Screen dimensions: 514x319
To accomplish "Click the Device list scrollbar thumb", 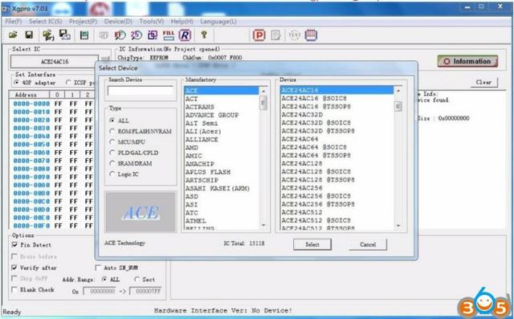I will click(x=398, y=106).
